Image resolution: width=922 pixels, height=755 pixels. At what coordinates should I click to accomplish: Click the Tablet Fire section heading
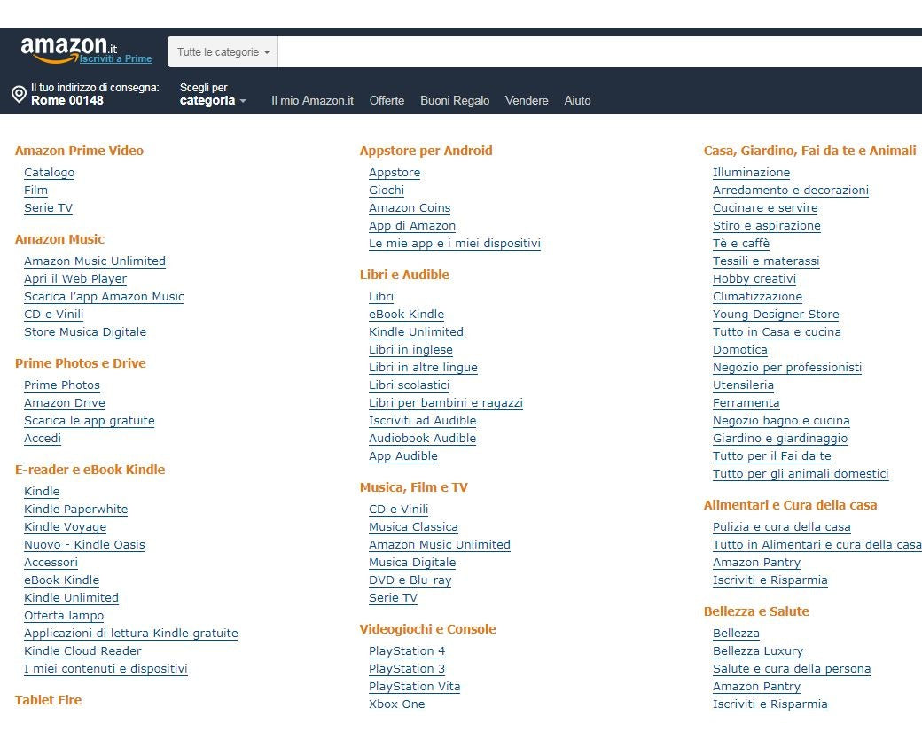click(48, 700)
